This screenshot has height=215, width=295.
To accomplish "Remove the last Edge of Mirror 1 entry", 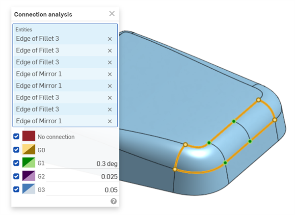I will coord(109,121).
